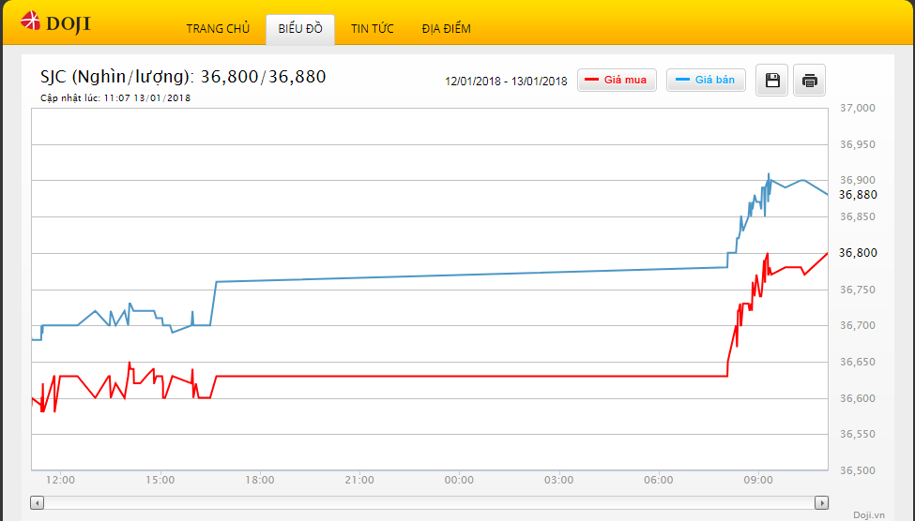The width and height of the screenshot is (915, 521).
Task: Select the Biểu Đồ tab
Action: click(x=300, y=29)
